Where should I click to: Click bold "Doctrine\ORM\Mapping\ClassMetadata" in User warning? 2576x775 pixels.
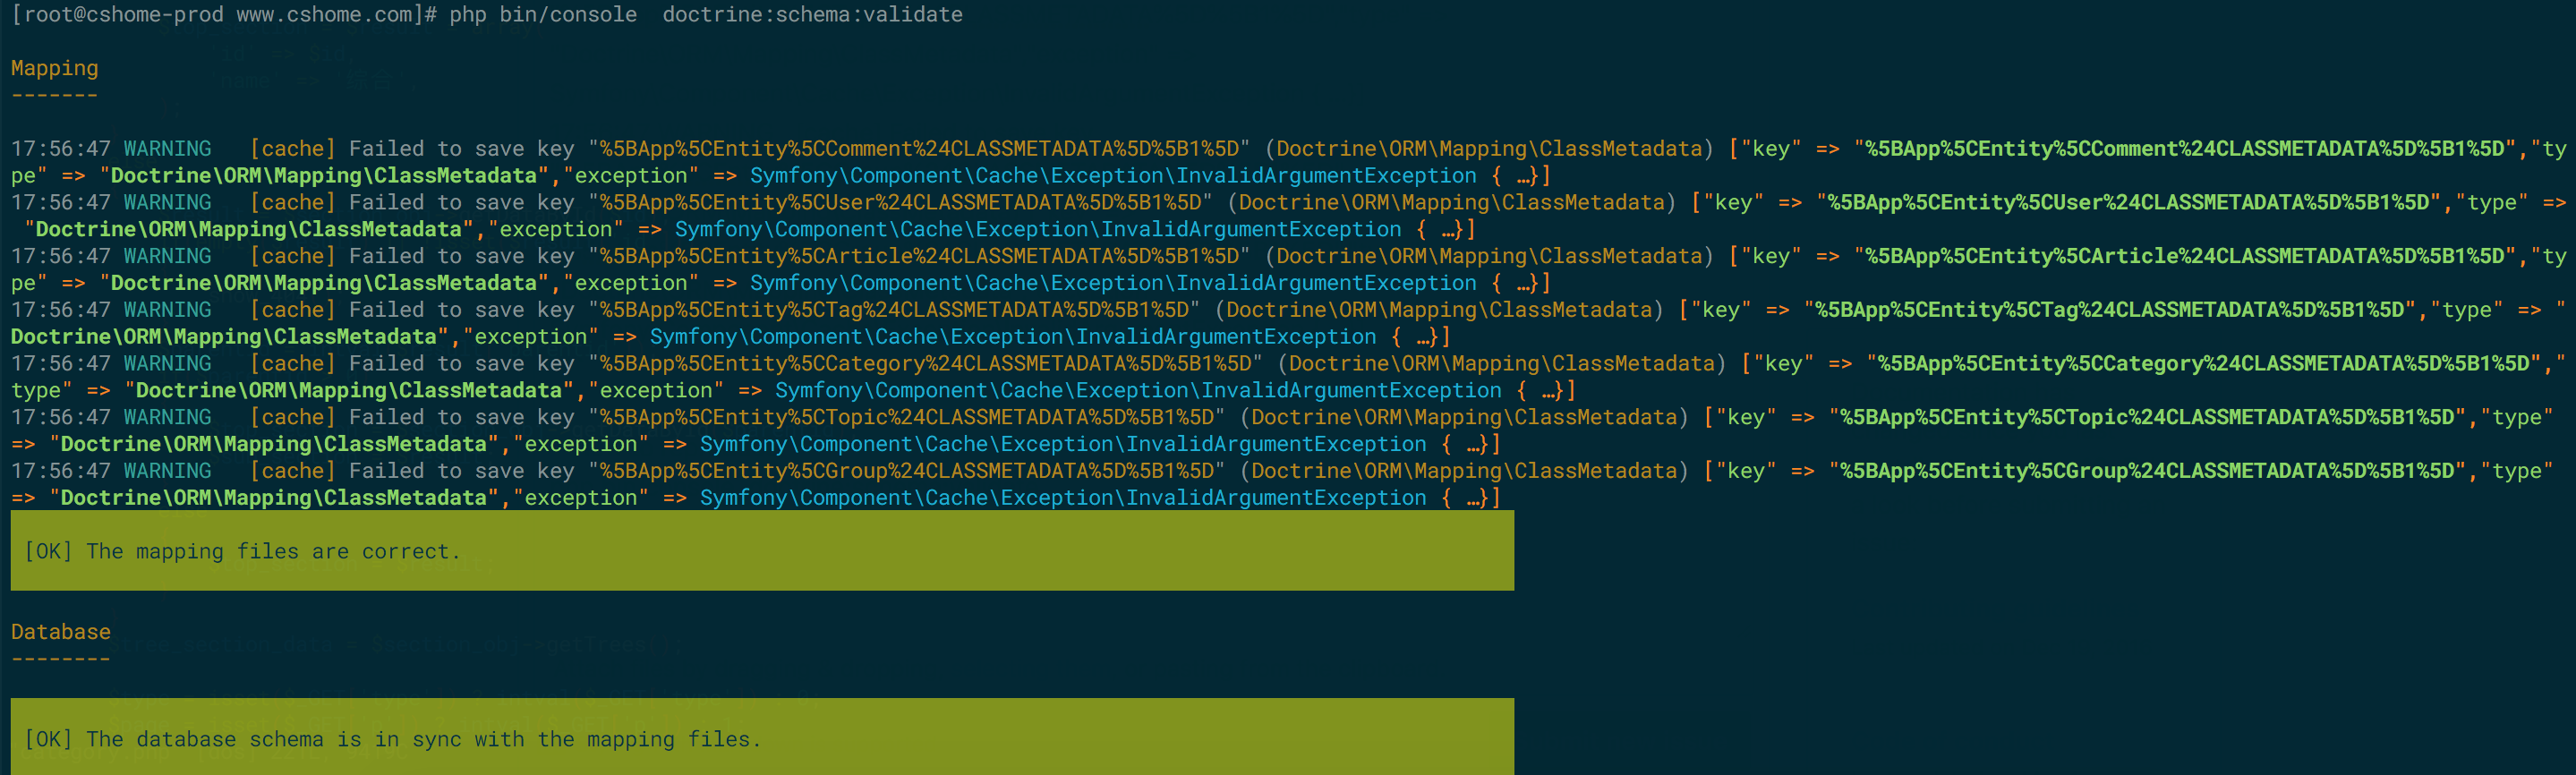pos(249,229)
